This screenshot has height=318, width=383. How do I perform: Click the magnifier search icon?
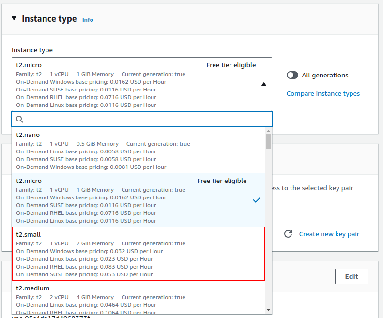20,119
